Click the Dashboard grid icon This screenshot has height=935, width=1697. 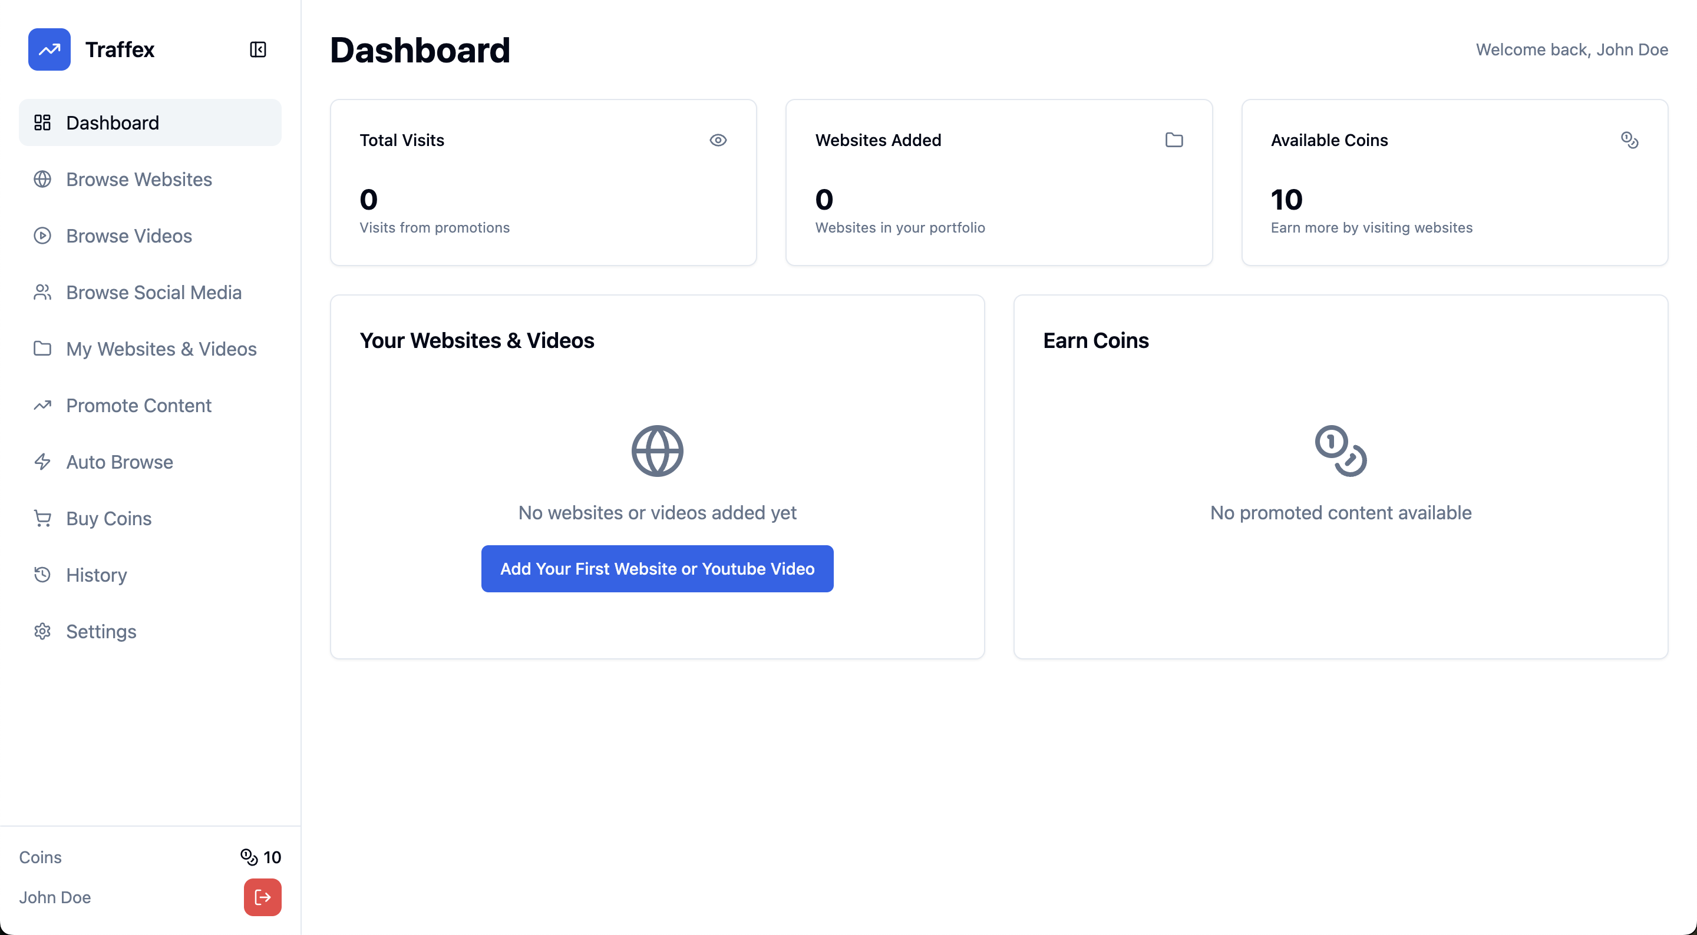point(42,122)
